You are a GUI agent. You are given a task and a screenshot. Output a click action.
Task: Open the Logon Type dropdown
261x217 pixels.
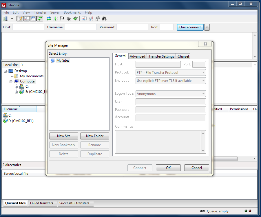(x=171, y=94)
